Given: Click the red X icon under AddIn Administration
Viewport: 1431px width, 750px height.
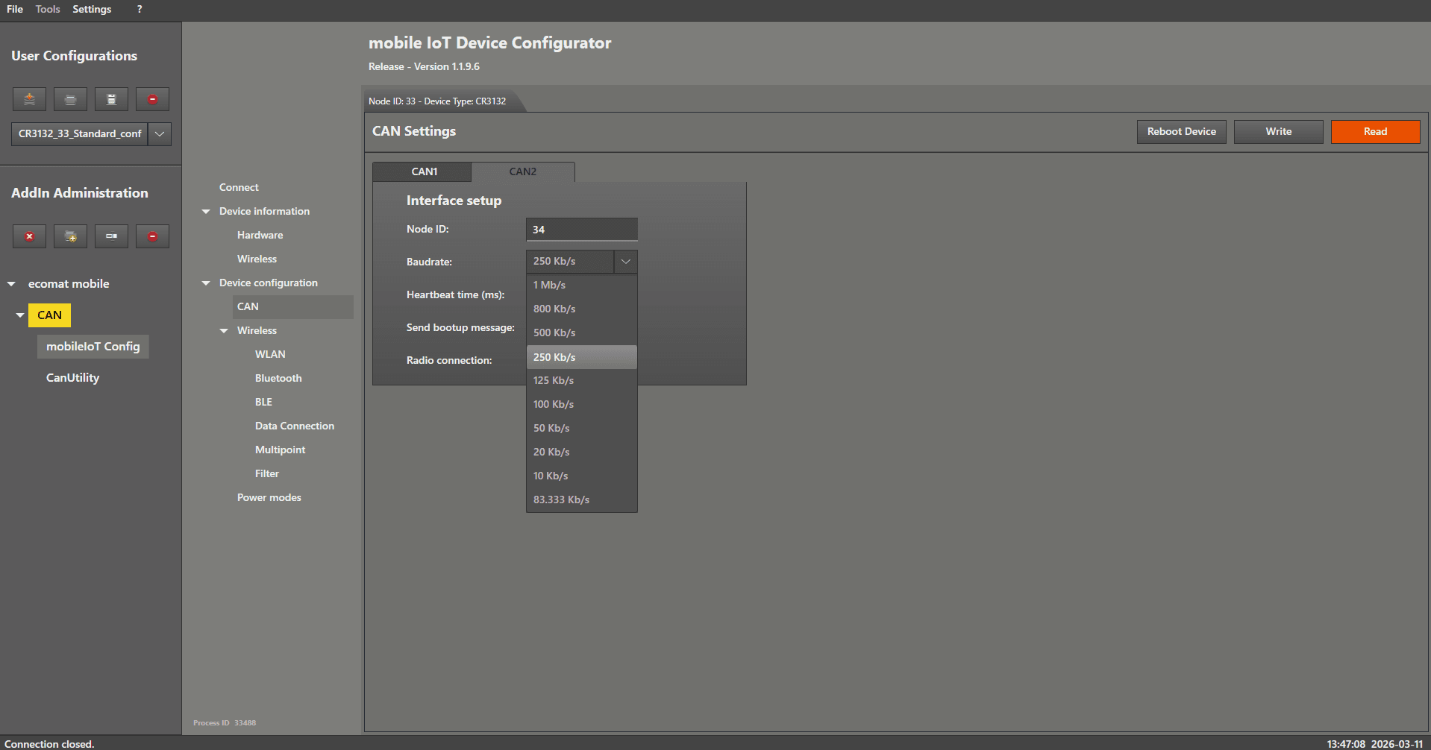Looking at the screenshot, I should click(x=29, y=236).
